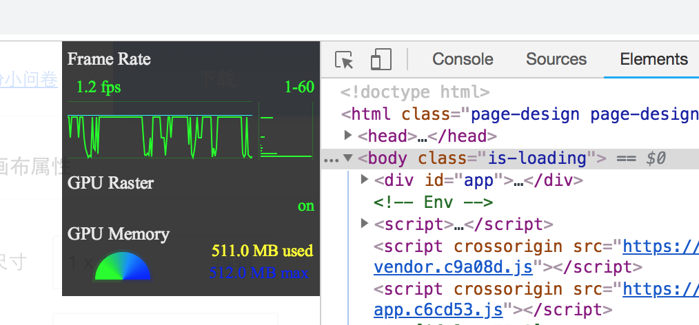Click the 1-60 fps range label
Image resolution: width=699 pixels, height=325 pixels.
pyautogui.click(x=299, y=87)
